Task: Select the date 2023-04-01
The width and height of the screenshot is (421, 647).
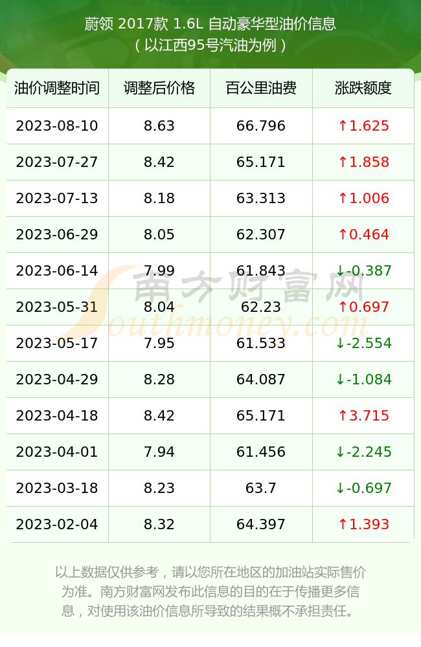Action: point(57,452)
